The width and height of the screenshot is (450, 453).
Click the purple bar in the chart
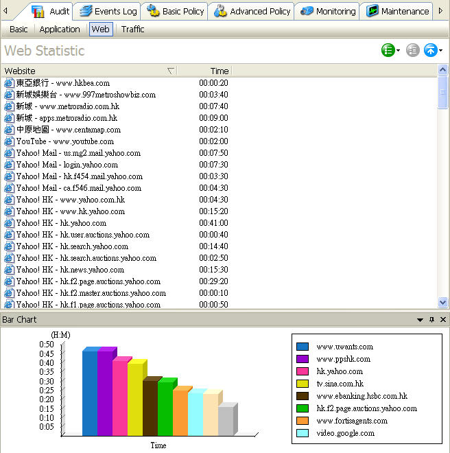coord(105,393)
